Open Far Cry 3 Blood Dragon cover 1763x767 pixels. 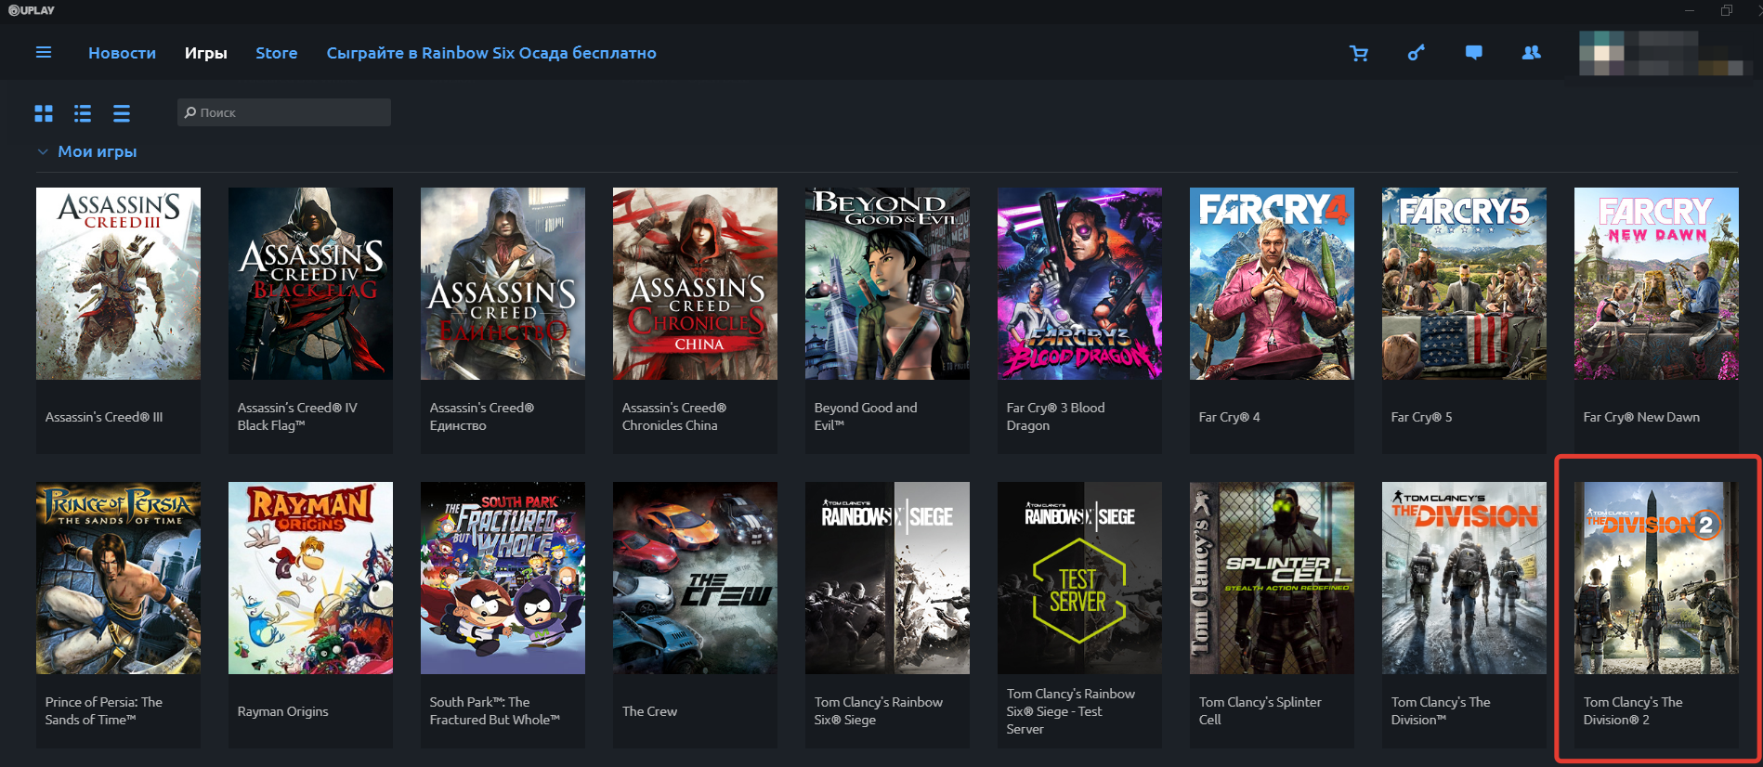[1079, 283]
